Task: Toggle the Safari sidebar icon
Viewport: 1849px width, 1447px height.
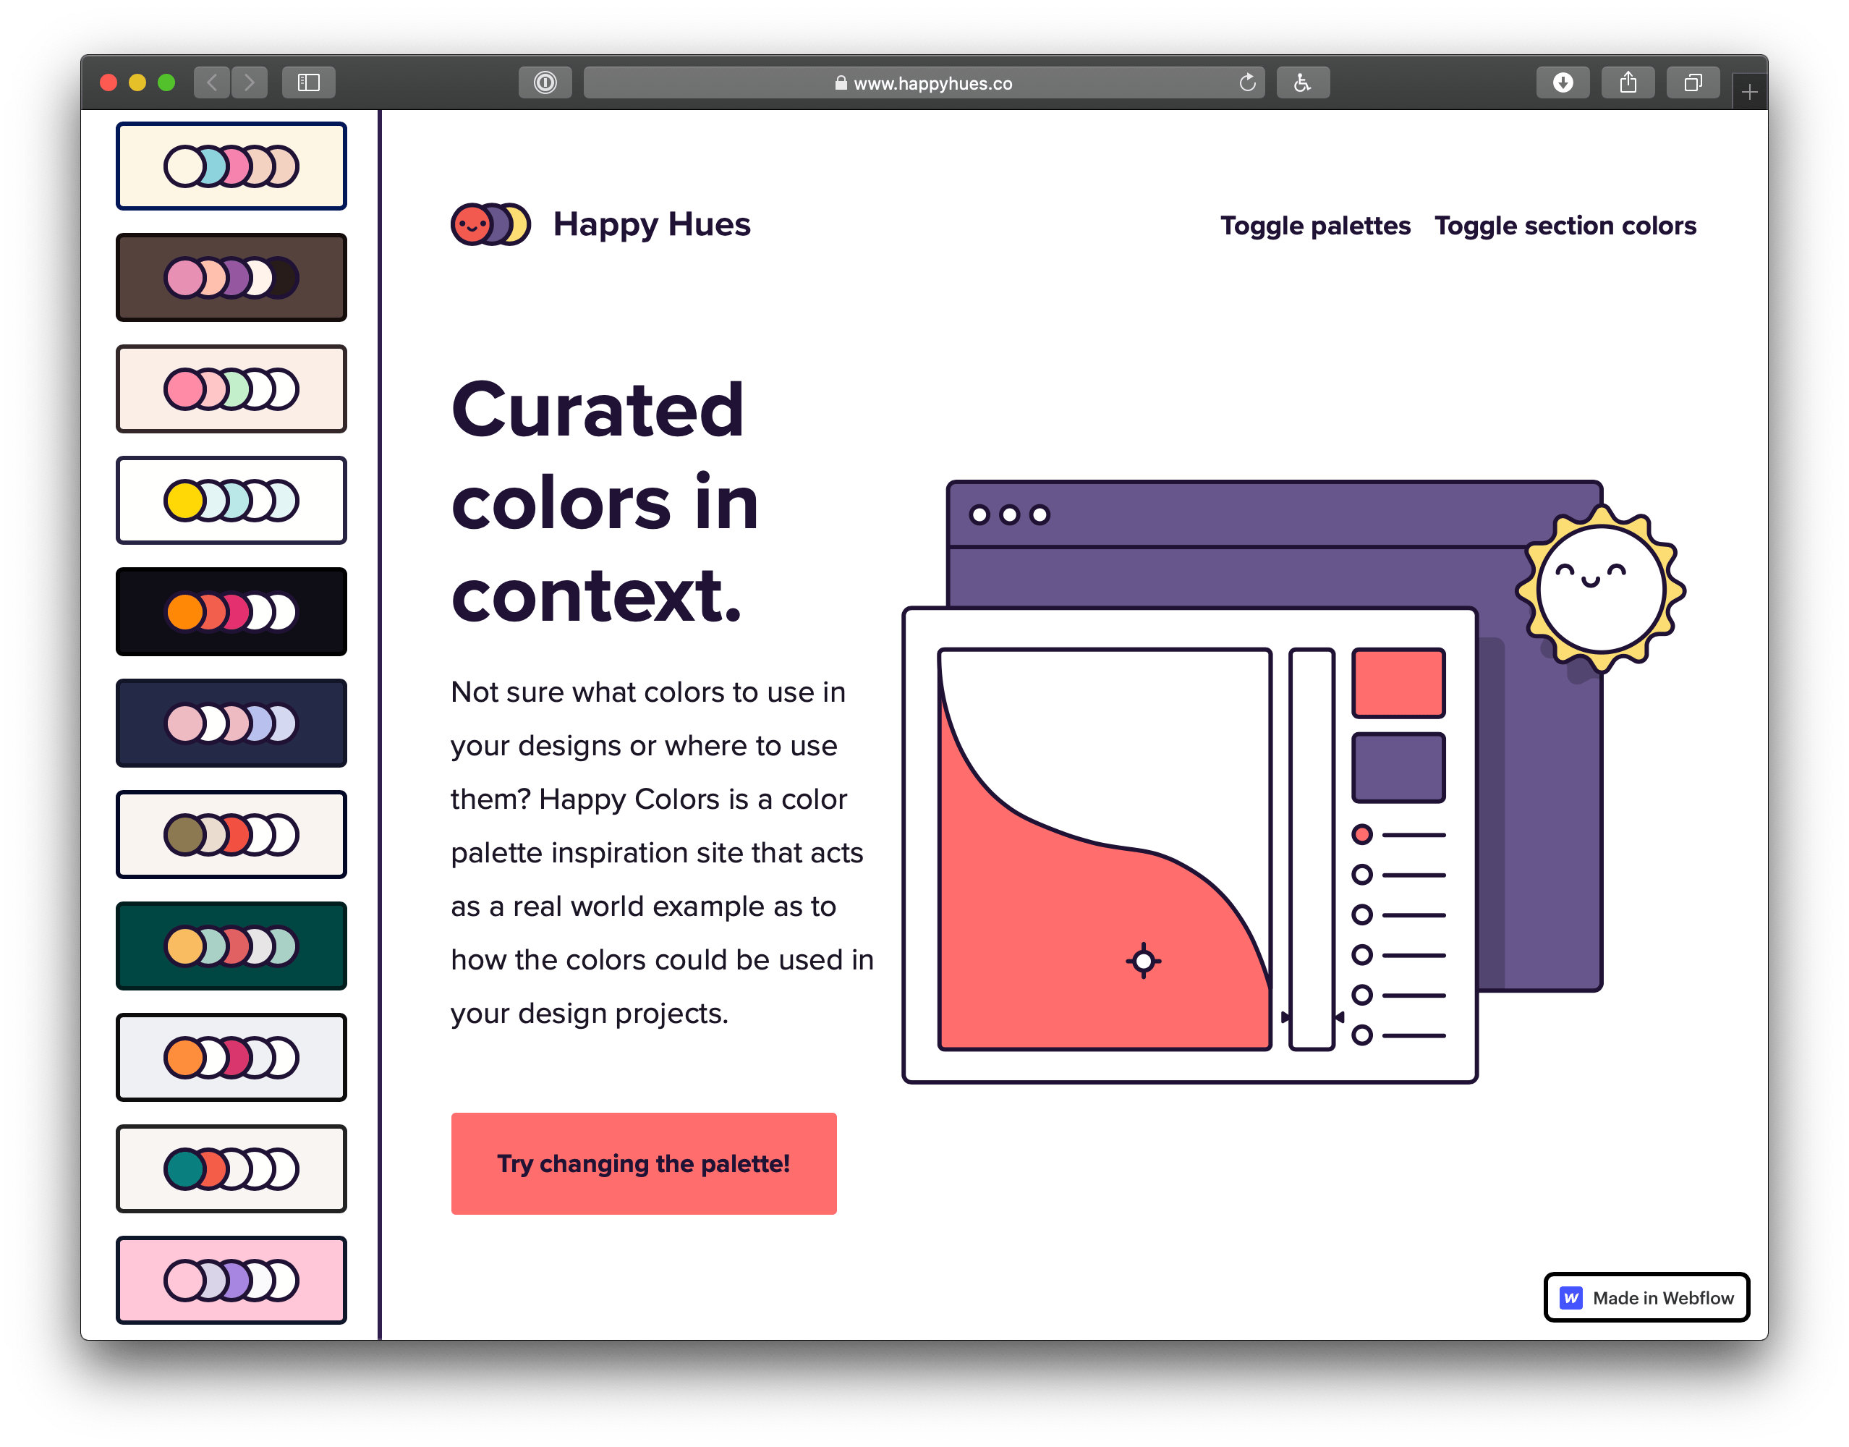Action: (308, 82)
